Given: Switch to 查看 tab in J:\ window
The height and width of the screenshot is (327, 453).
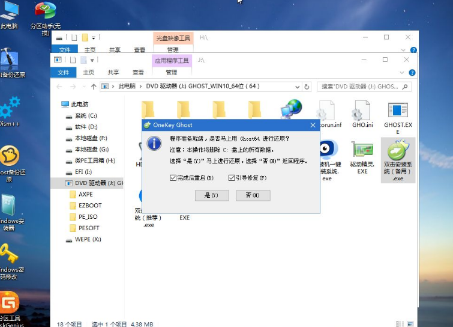Looking at the screenshot, I should click(x=138, y=72).
